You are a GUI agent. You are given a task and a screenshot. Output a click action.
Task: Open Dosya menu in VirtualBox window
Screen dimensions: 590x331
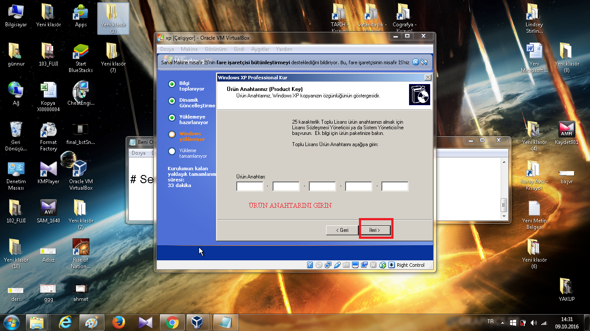167,49
